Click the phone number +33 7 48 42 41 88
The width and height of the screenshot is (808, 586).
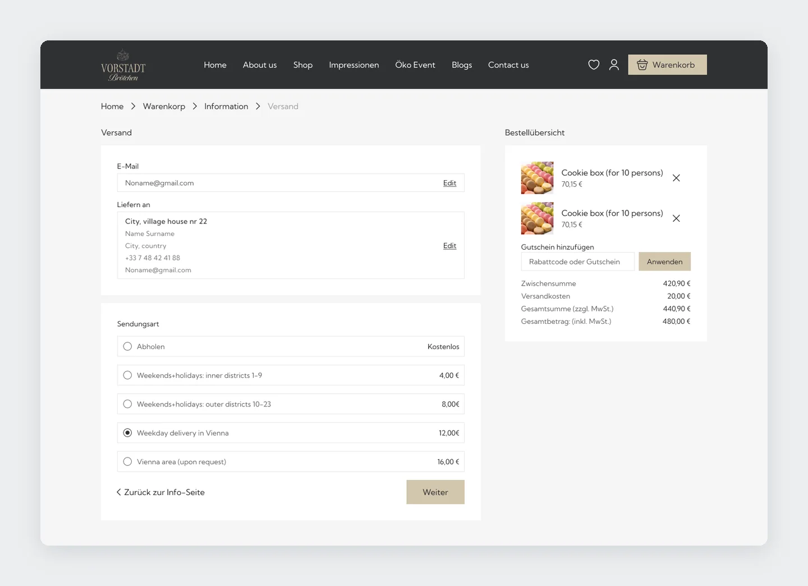coord(153,258)
